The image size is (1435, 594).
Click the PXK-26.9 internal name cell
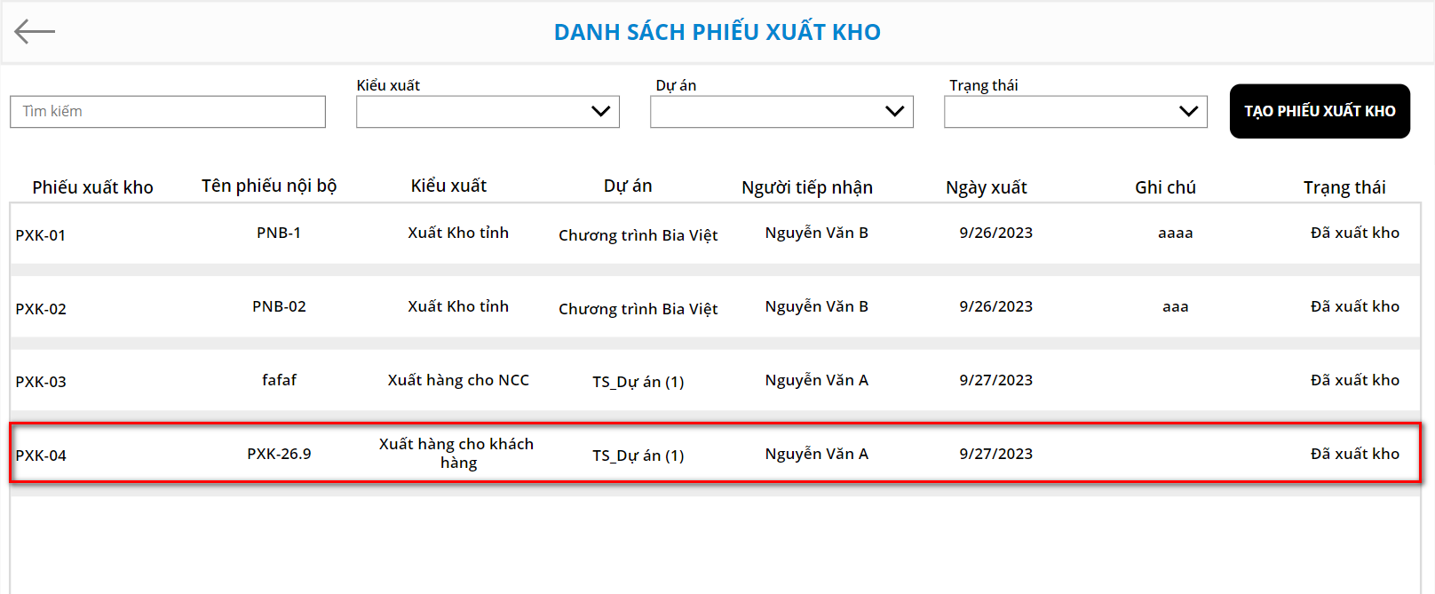click(x=279, y=454)
